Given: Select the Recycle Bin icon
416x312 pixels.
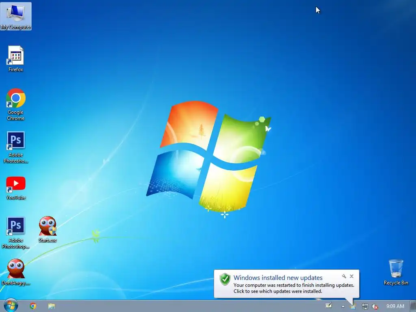Looking at the screenshot, I should tap(396, 272).
